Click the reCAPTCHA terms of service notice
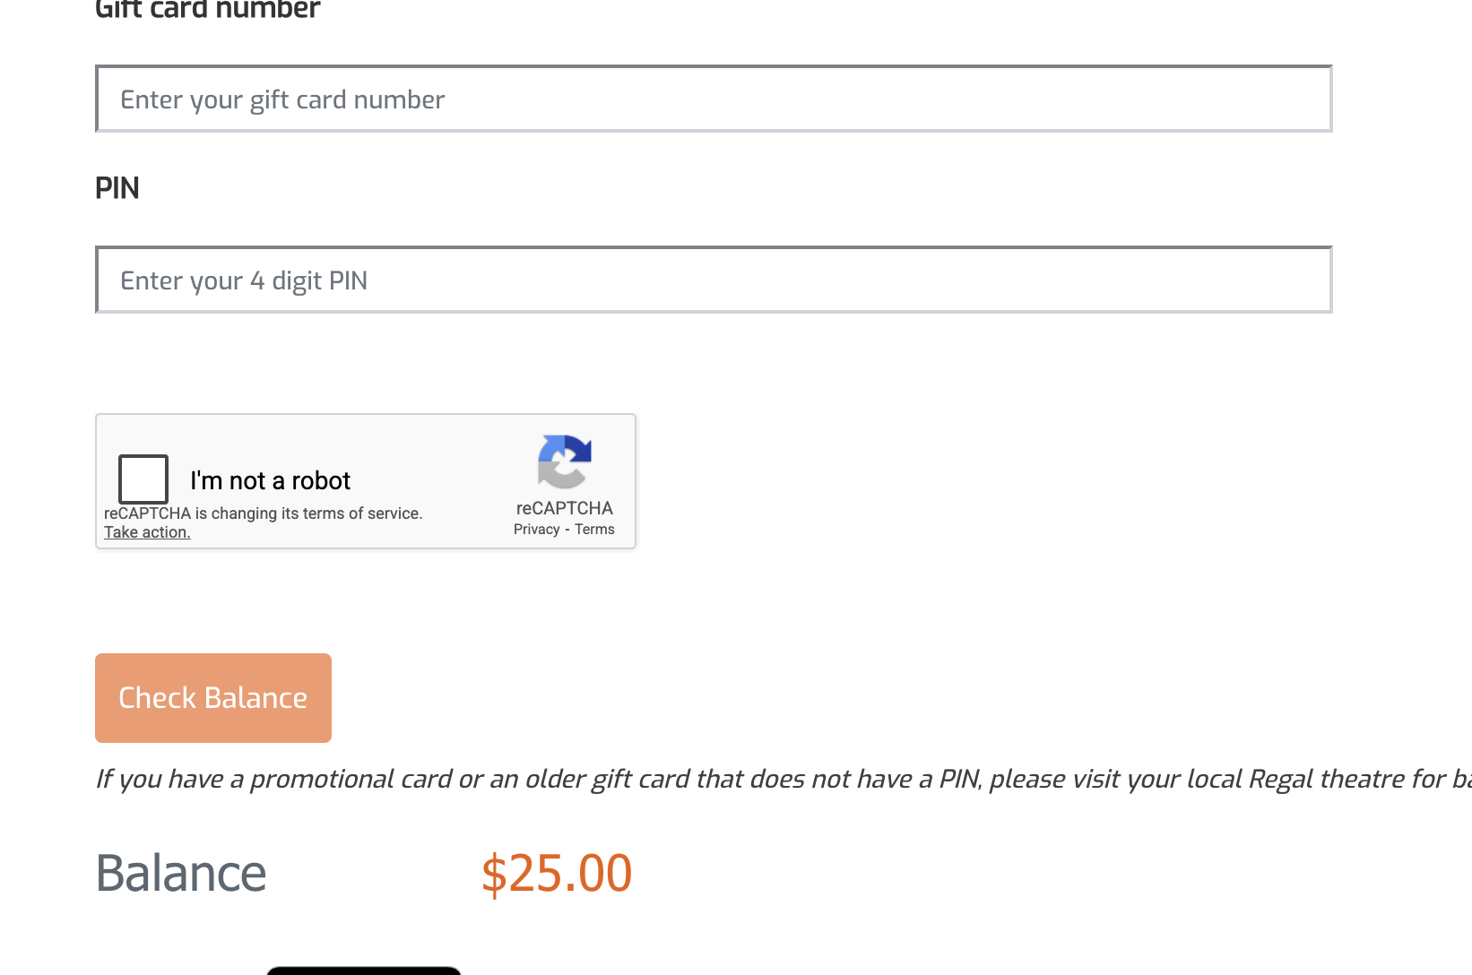This screenshot has height=975, width=1472. pos(263,513)
